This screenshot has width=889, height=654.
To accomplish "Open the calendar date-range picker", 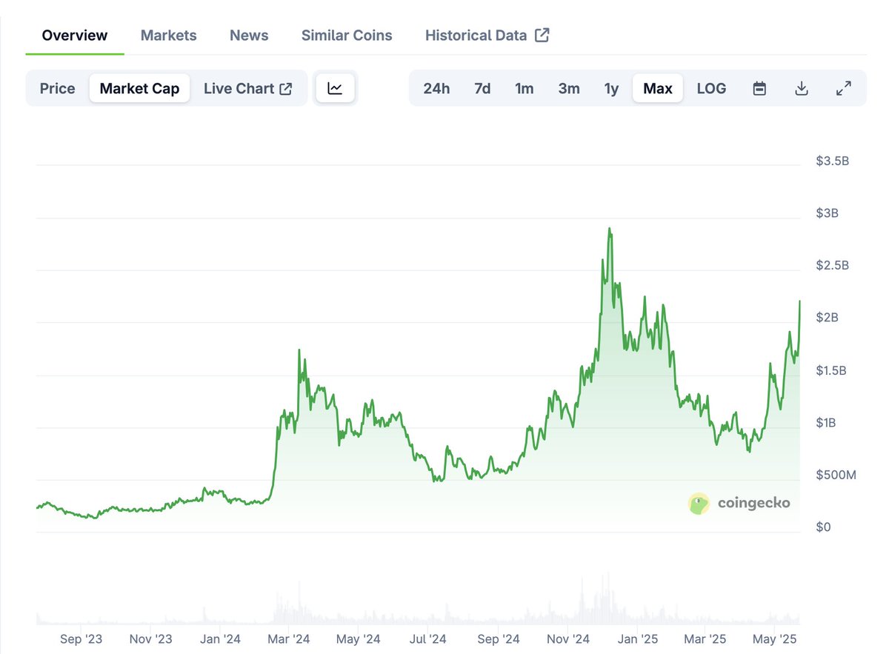I will [x=759, y=88].
